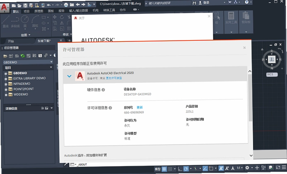Toggle Model space (模型) button
This screenshot has width=287, height=174.
158,169
